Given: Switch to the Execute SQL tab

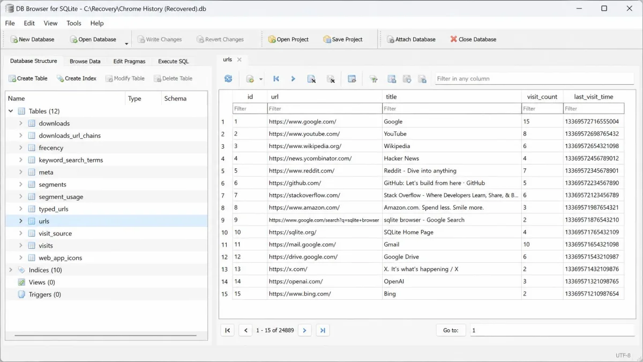Looking at the screenshot, I should tap(173, 61).
